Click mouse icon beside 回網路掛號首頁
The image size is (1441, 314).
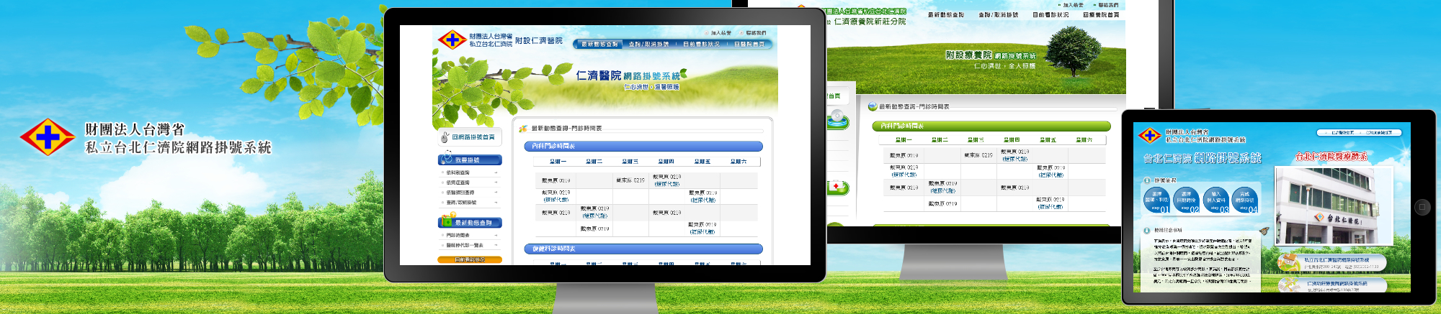pyautogui.click(x=445, y=137)
